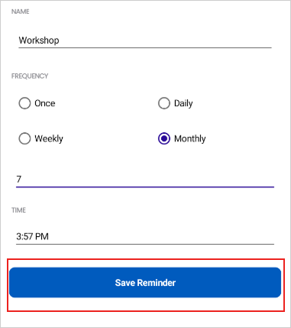Viewport: 291px width, 328px height.
Task: Click the selected Monthly radio circle
Action: click(164, 138)
